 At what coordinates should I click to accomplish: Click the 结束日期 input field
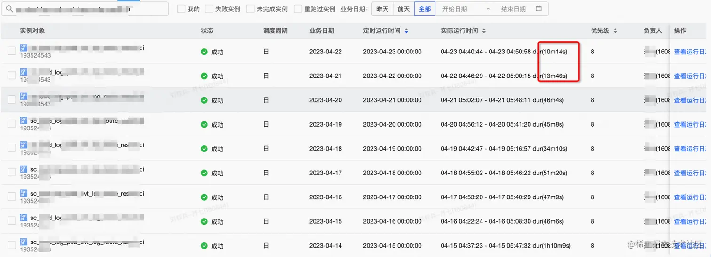[x=513, y=9]
